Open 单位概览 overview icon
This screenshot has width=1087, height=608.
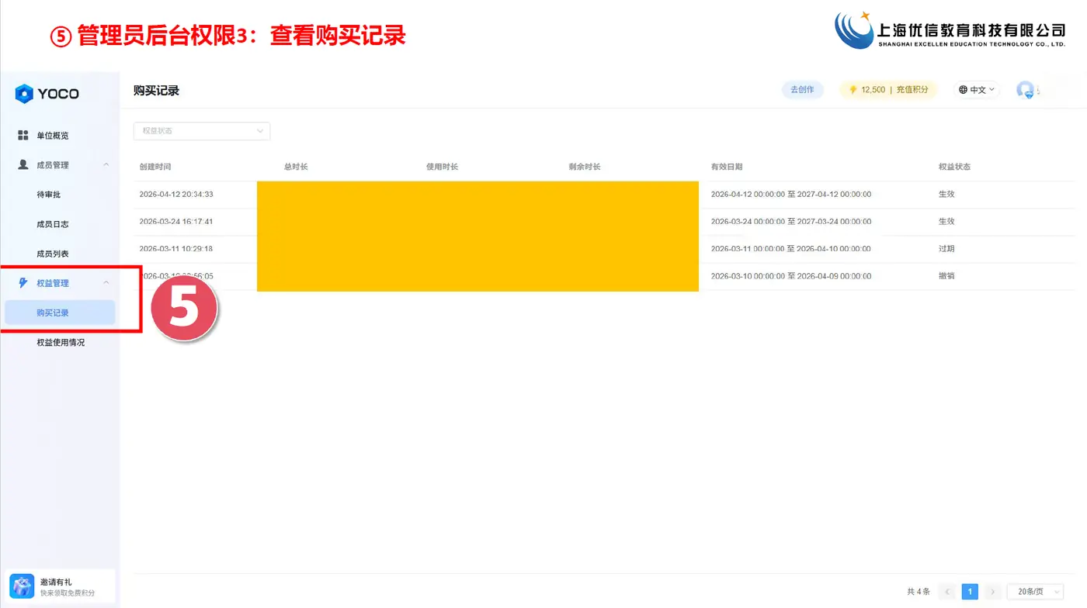(23, 136)
